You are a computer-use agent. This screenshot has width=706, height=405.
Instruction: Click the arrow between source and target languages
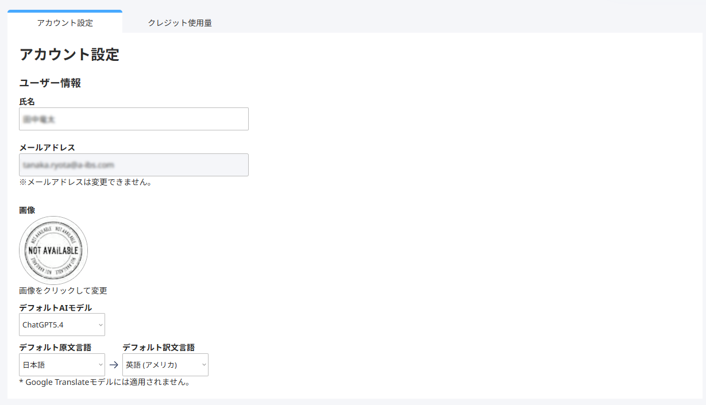pyautogui.click(x=114, y=365)
